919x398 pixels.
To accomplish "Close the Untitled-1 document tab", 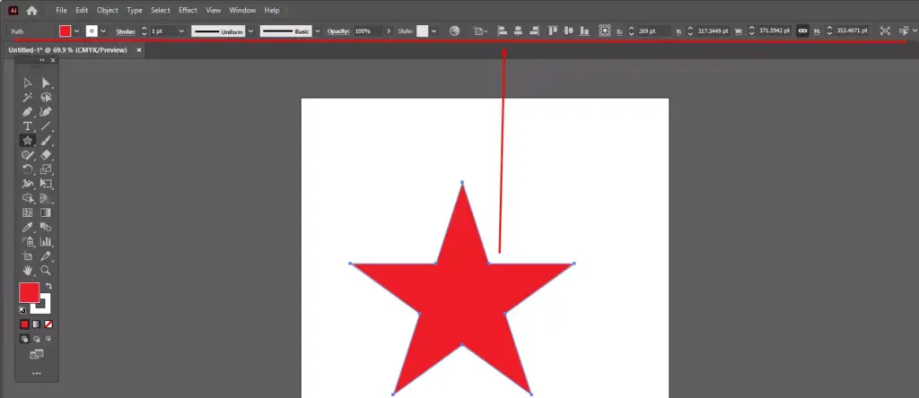I will point(139,50).
